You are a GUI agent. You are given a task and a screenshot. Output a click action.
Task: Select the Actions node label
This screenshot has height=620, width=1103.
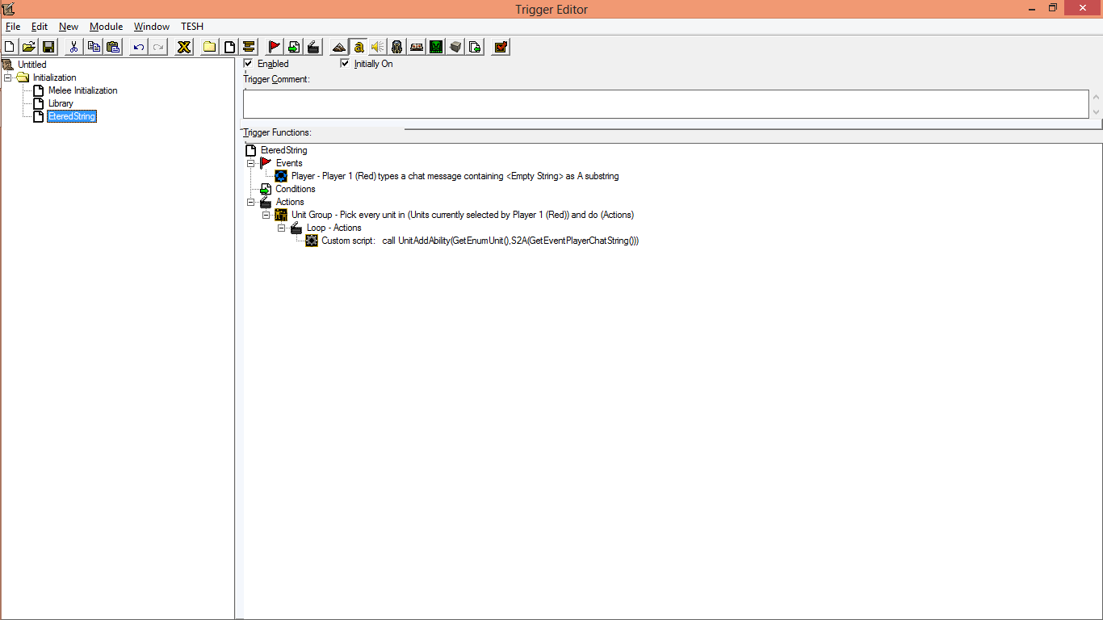coord(290,202)
